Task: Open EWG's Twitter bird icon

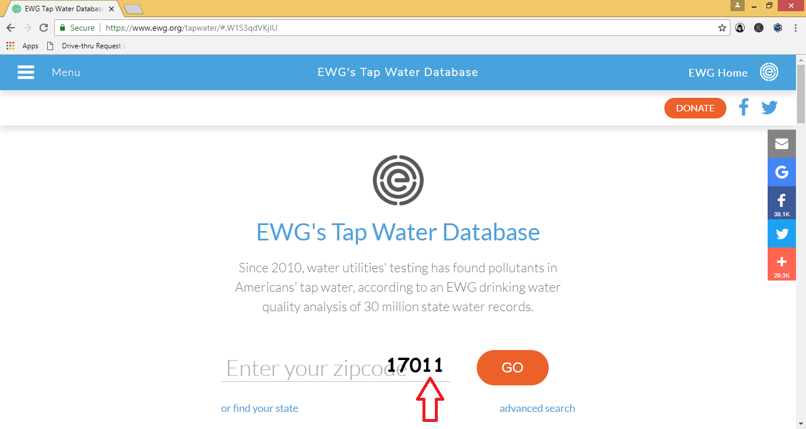Action: coord(769,108)
